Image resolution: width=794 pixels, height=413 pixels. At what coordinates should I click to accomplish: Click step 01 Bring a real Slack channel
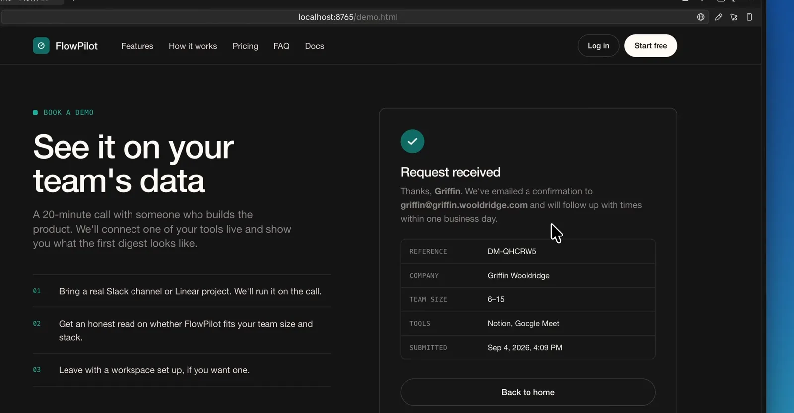(182, 291)
